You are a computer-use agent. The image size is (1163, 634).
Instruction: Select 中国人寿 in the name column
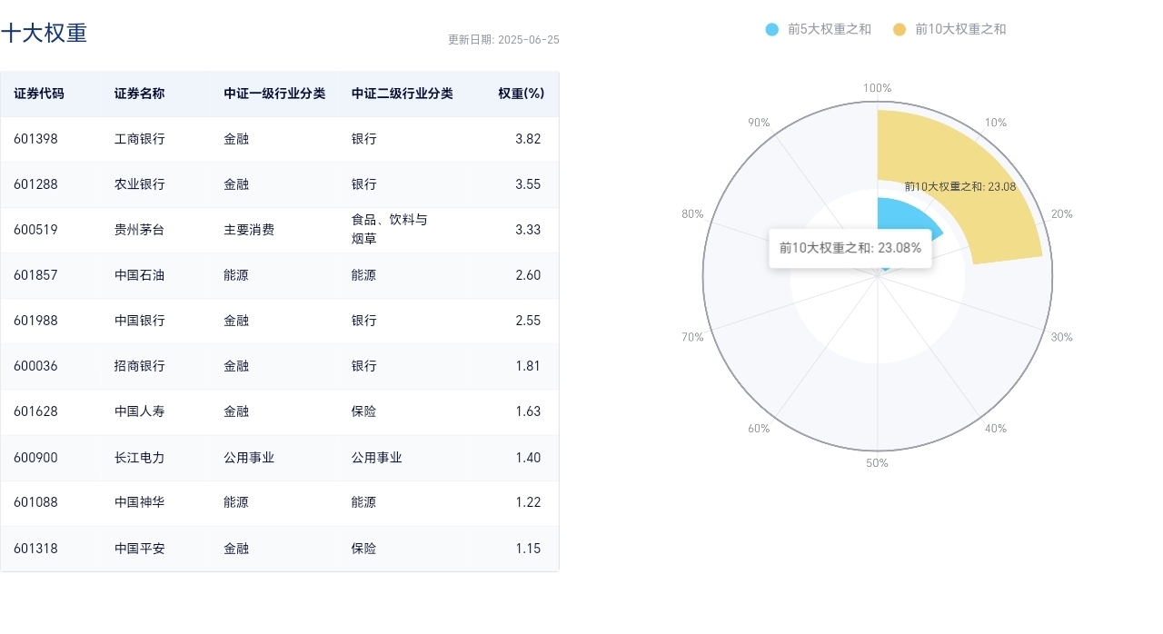point(140,411)
